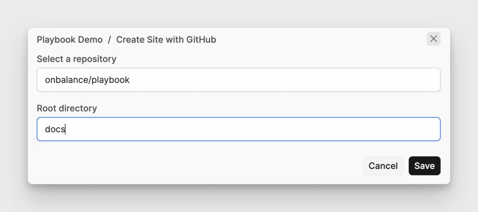The height and width of the screenshot is (212, 478).
Task: Place cursor on the word docs
Action: pyautogui.click(x=55, y=129)
